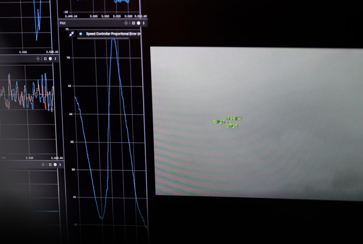This screenshot has height=244, width=363.
Task: Click the "Plot" panel title
Action: click(x=63, y=23)
